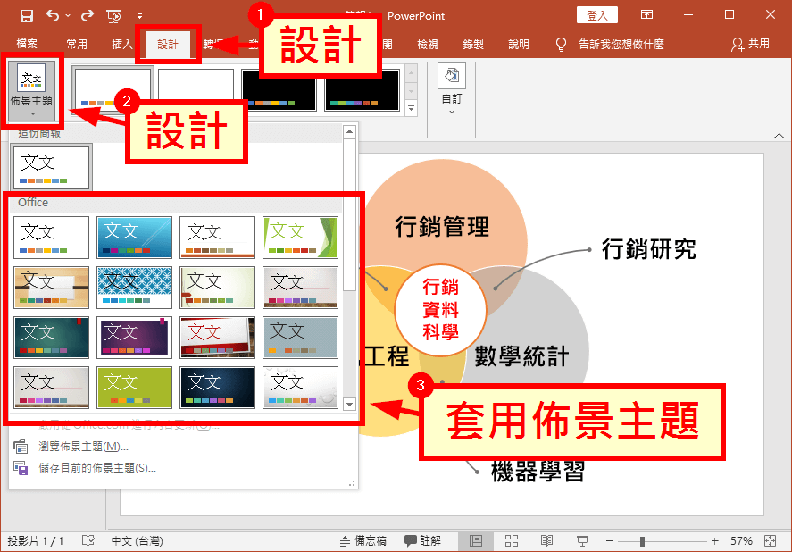This screenshot has height=552, width=792.
Task: Apply the pale green theme with red ribbon
Action: click(217, 288)
